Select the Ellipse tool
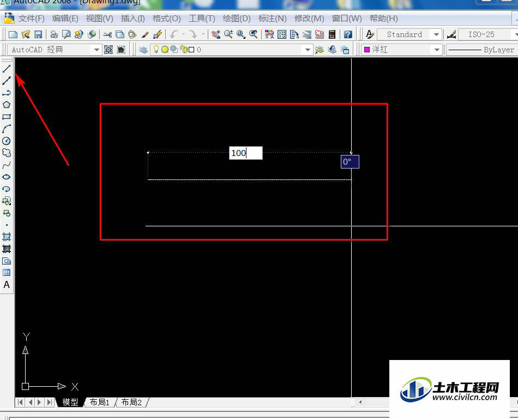The width and height of the screenshot is (518, 420). tap(7, 177)
